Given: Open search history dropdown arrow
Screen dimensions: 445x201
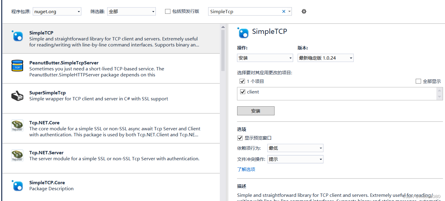Looking at the screenshot, I should (289, 11).
